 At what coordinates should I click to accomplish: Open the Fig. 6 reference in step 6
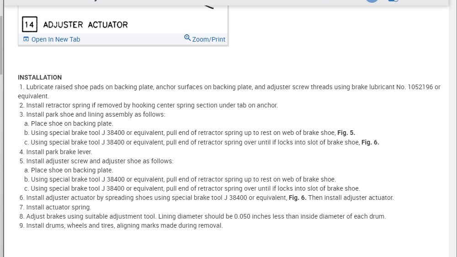(x=298, y=198)
